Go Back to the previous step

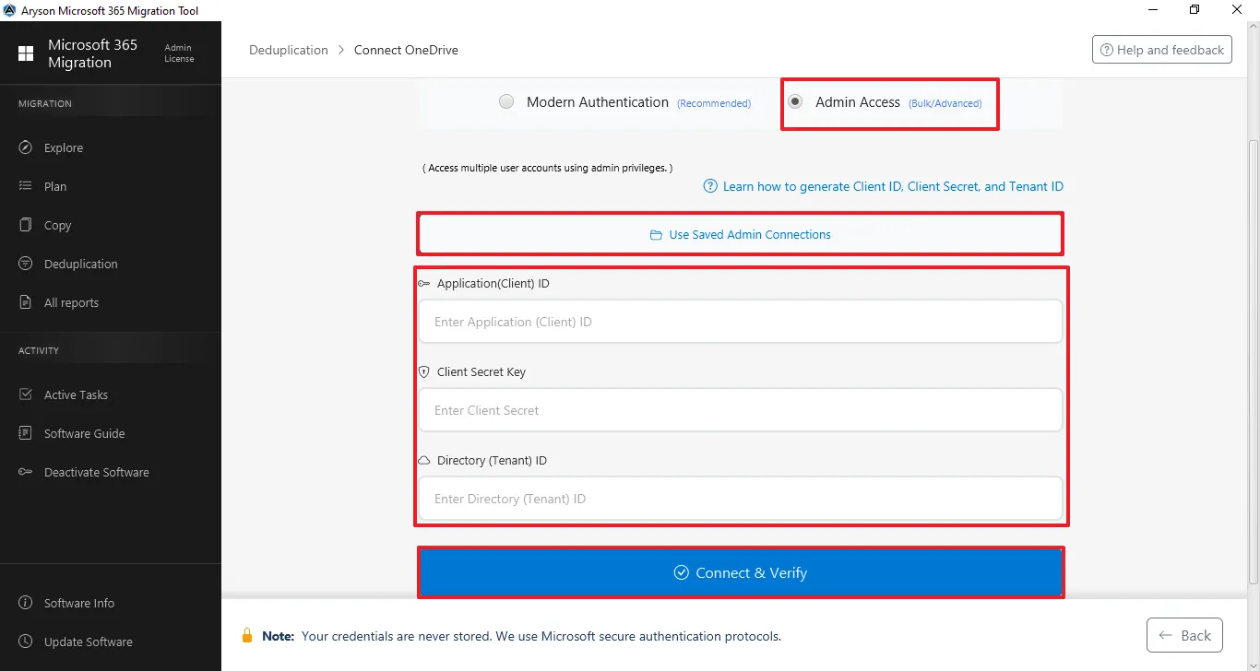click(1184, 635)
